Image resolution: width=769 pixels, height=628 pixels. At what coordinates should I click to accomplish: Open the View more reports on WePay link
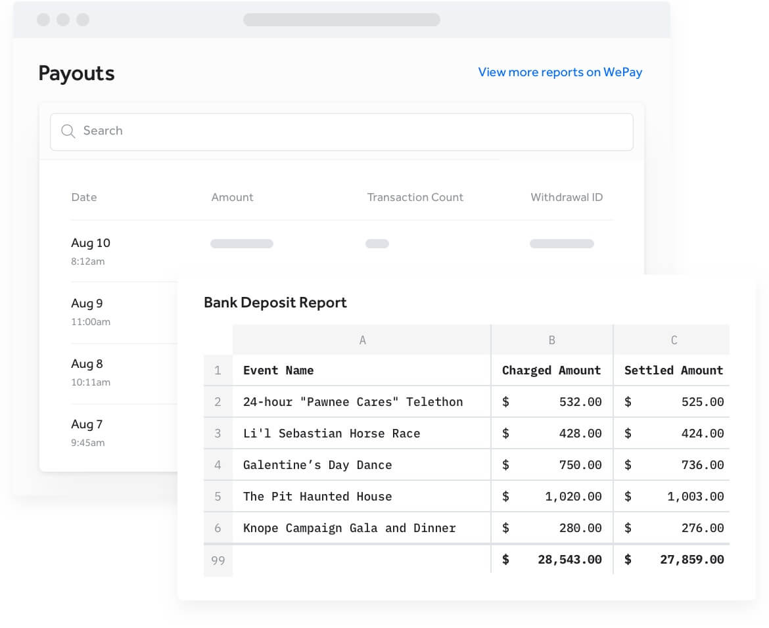click(x=560, y=72)
